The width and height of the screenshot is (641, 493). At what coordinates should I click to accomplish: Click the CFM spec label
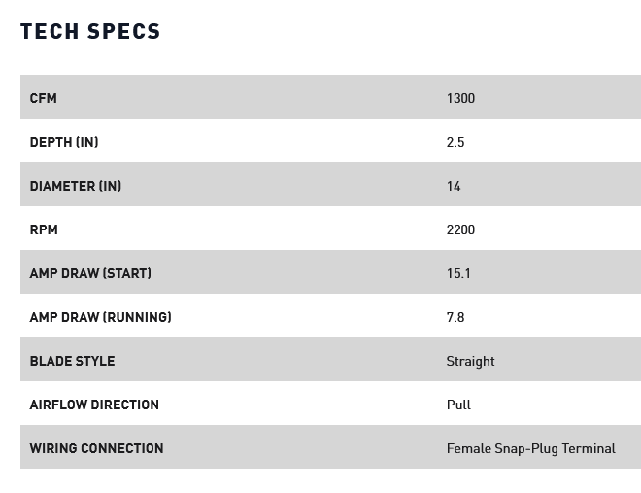point(44,98)
